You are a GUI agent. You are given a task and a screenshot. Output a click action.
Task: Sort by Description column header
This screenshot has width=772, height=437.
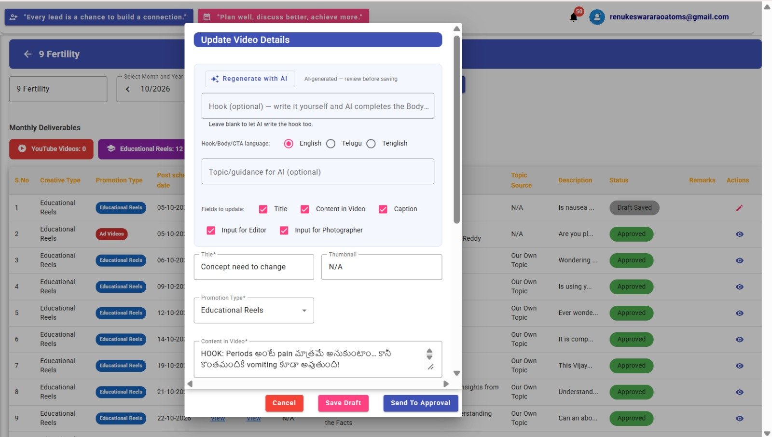(x=575, y=180)
